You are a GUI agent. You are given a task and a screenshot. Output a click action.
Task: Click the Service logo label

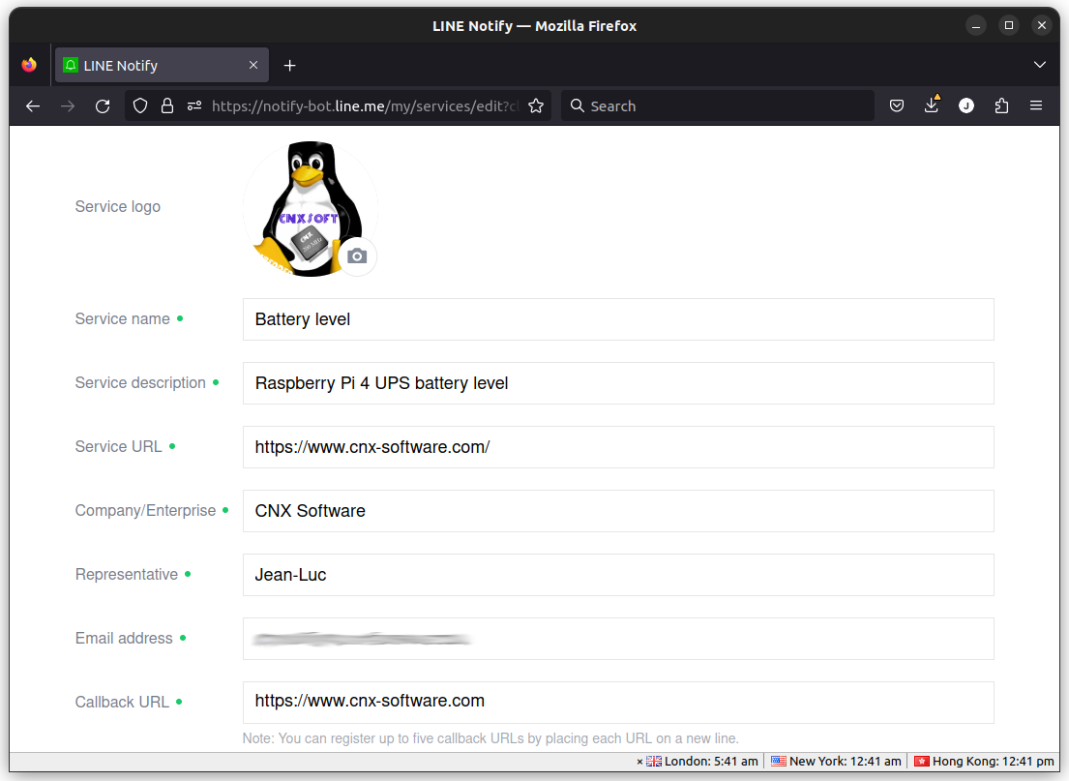coord(118,207)
